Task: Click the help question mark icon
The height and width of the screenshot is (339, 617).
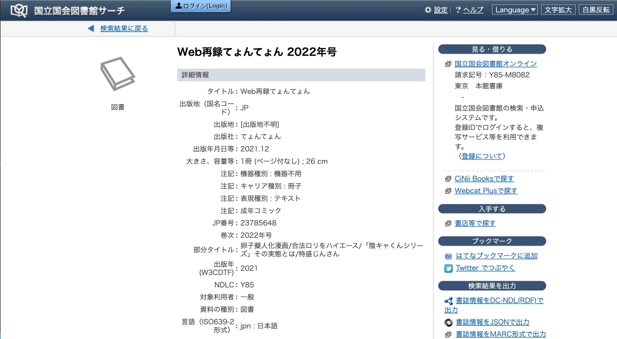Action: [x=458, y=10]
